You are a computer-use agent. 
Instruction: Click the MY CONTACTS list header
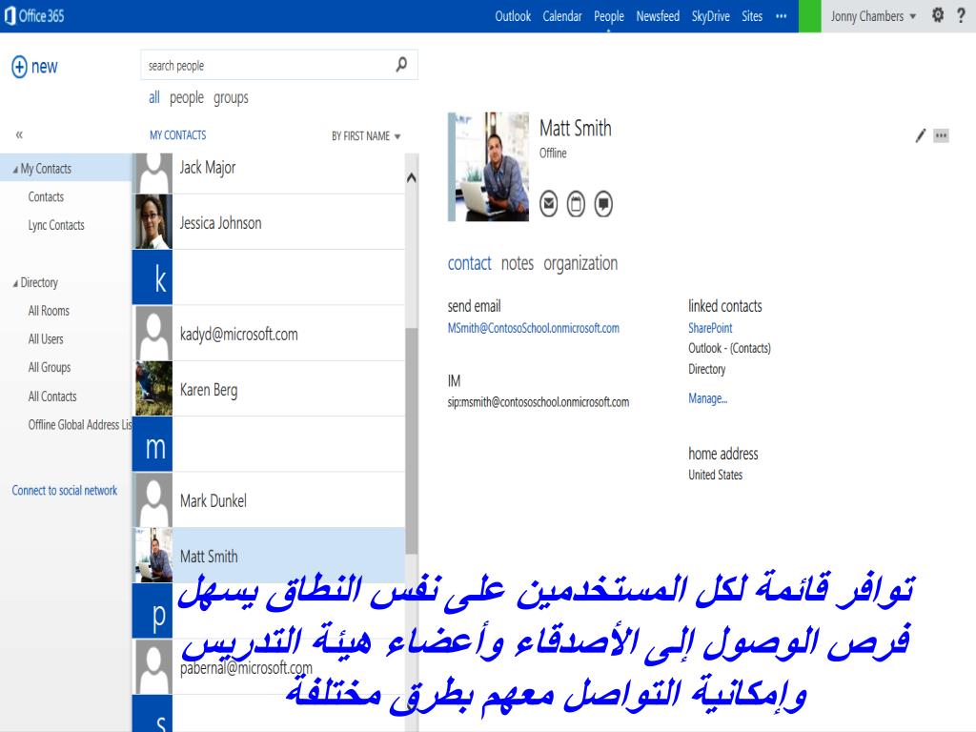[178, 135]
